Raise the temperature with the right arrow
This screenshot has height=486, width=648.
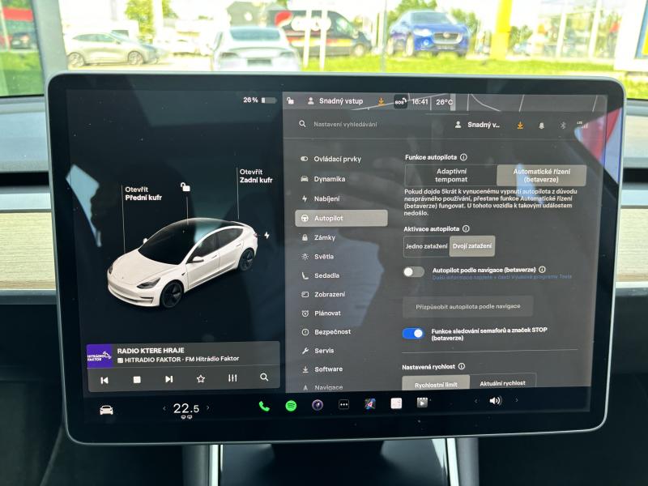click(x=207, y=408)
